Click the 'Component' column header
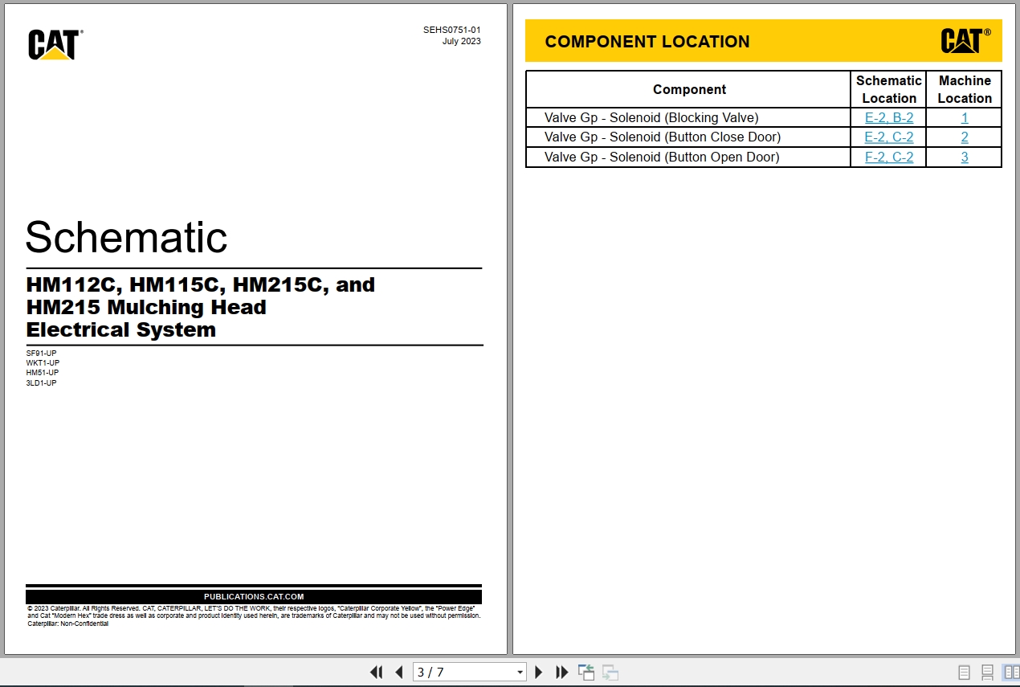The height and width of the screenshot is (687, 1020). pyautogui.click(x=689, y=89)
